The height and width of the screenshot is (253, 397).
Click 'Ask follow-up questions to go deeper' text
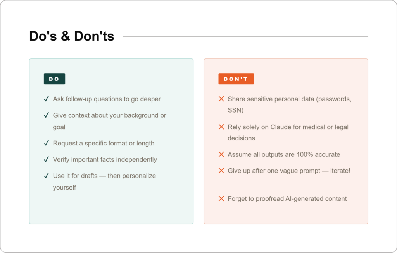[x=107, y=99]
